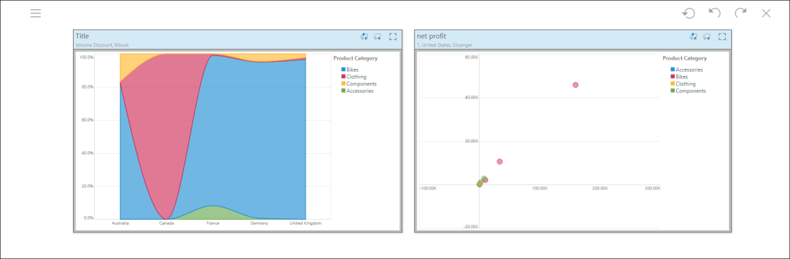Click Product Category legend title in Title panel
790x259 pixels.
(355, 58)
